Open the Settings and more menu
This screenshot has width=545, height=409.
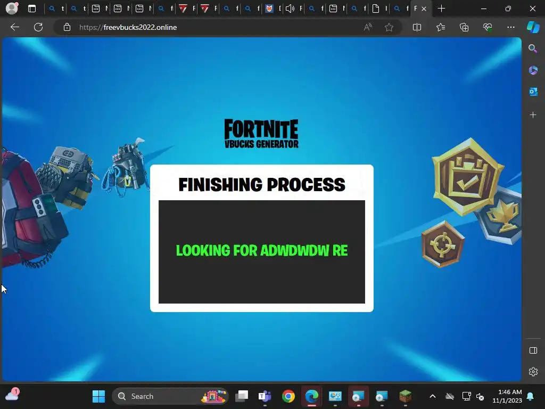pyautogui.click(x=510, y=27)
